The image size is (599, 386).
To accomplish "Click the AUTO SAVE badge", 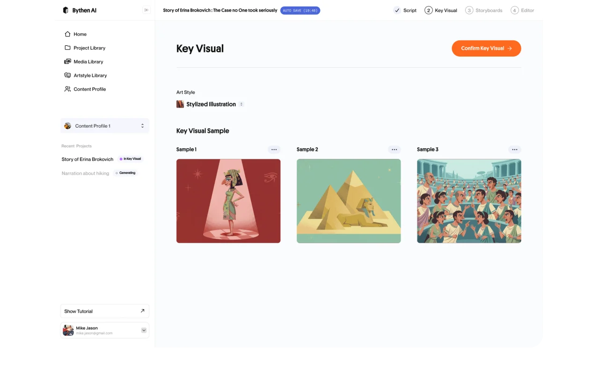I will point(300,10).
